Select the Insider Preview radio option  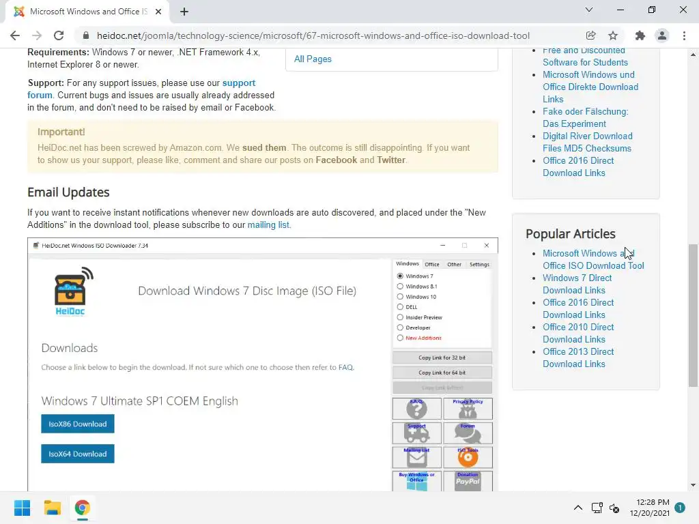400,317
